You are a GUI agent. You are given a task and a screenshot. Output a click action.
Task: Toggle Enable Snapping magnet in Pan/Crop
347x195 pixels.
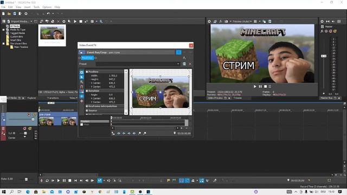82,87
